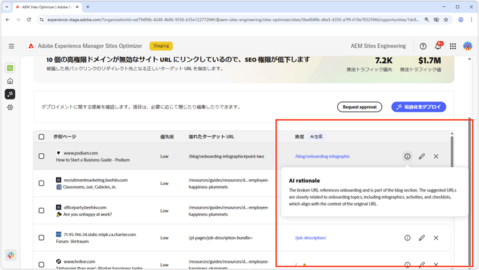This screenshot has height=270, width=479.
Task: Click AI rationale popover heading
Action: pyautogui.click(x=304, y=181)
